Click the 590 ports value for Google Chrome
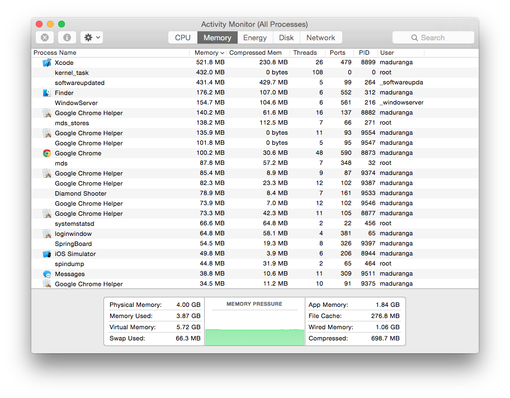The image size is (510, 398). point(346,153)
